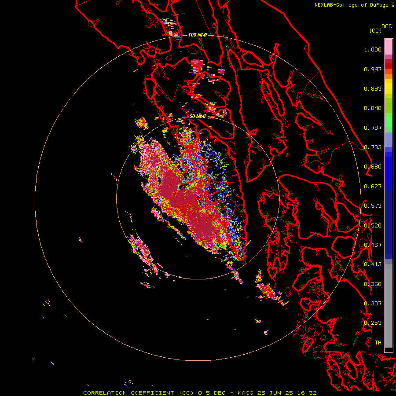Select the 0.360 scale value
Viewport: 396px width, 396px height.
pyautogui.click(x=373, y=284)
